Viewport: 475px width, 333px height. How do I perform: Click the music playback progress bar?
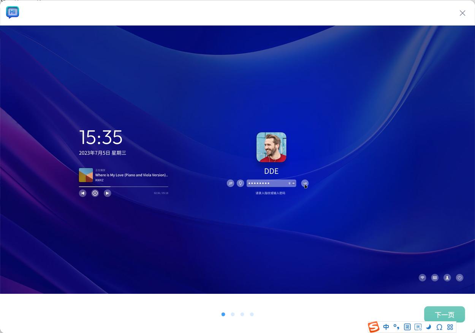(123, 186)
